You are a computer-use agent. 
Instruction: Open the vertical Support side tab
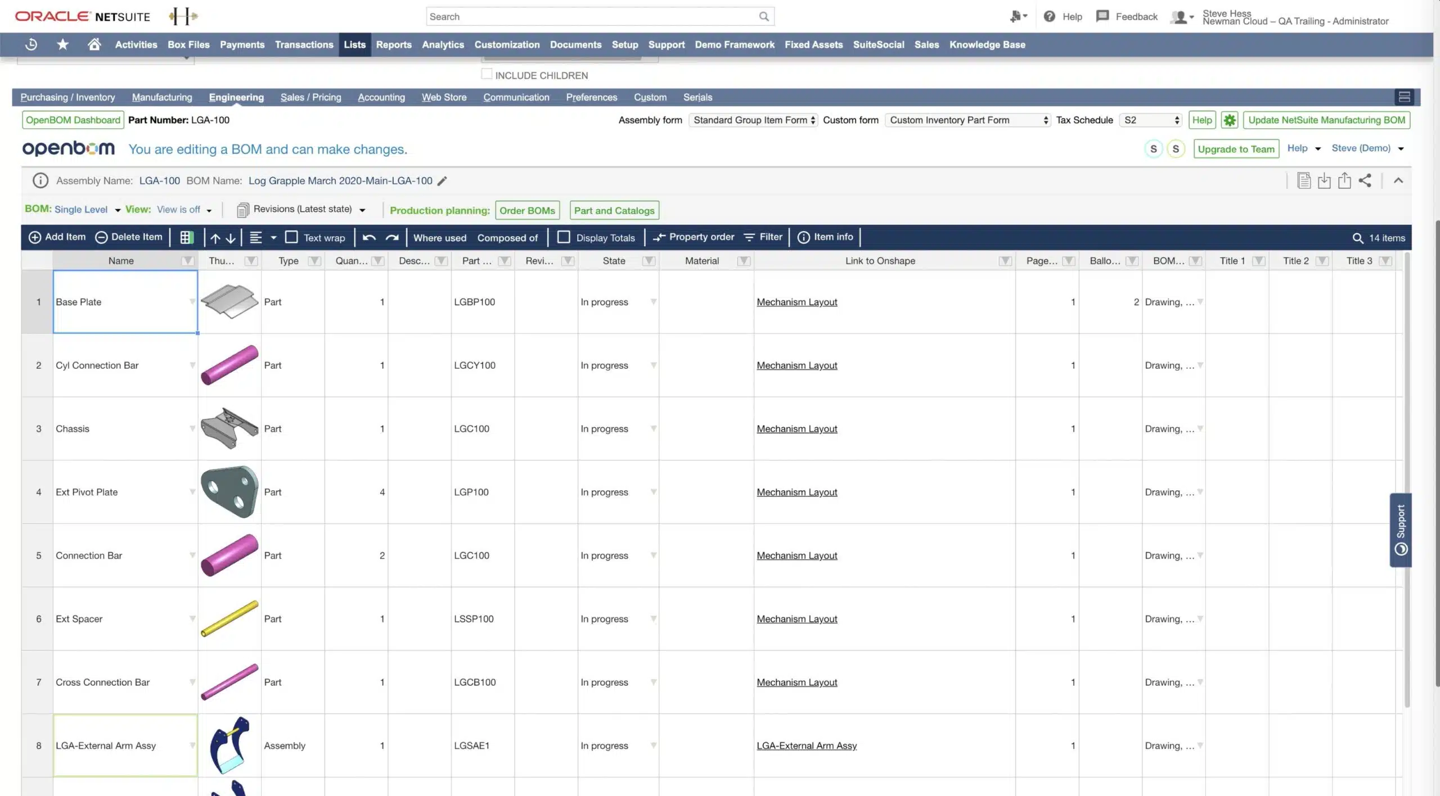(1401, 530)
